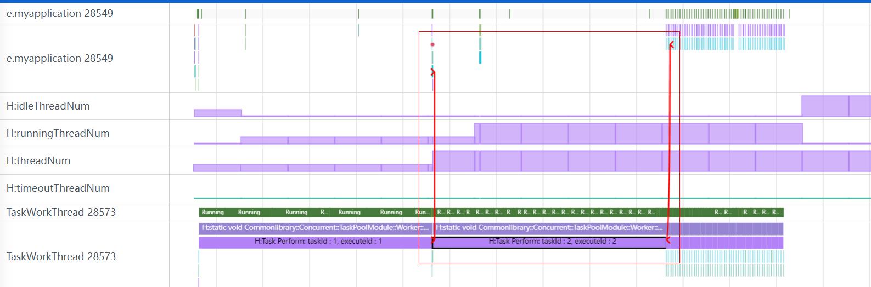This screenshot has height=287, width=871.
Task: Click the red dot marker in e.myapplication track
Action: coord(432,44)
